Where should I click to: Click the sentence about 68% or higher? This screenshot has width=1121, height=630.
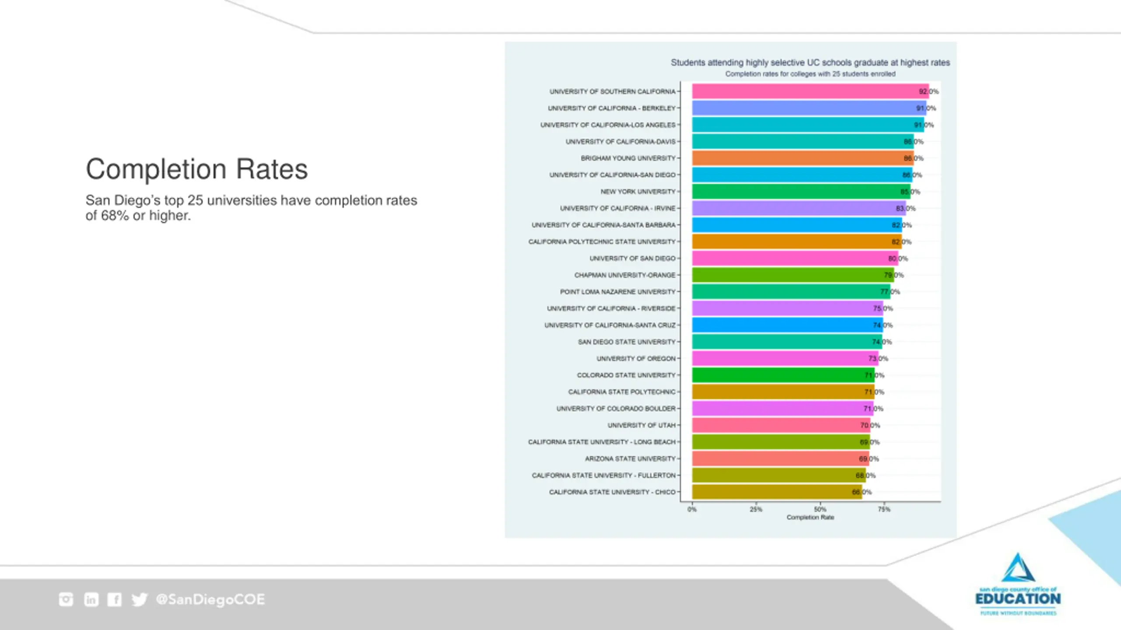251,207
